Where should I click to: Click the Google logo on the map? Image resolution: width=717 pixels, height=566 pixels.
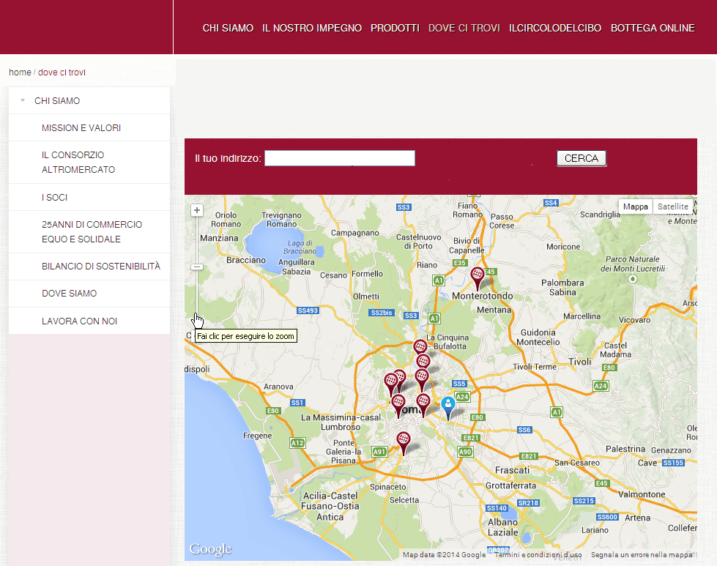click(x=210, y=549)
